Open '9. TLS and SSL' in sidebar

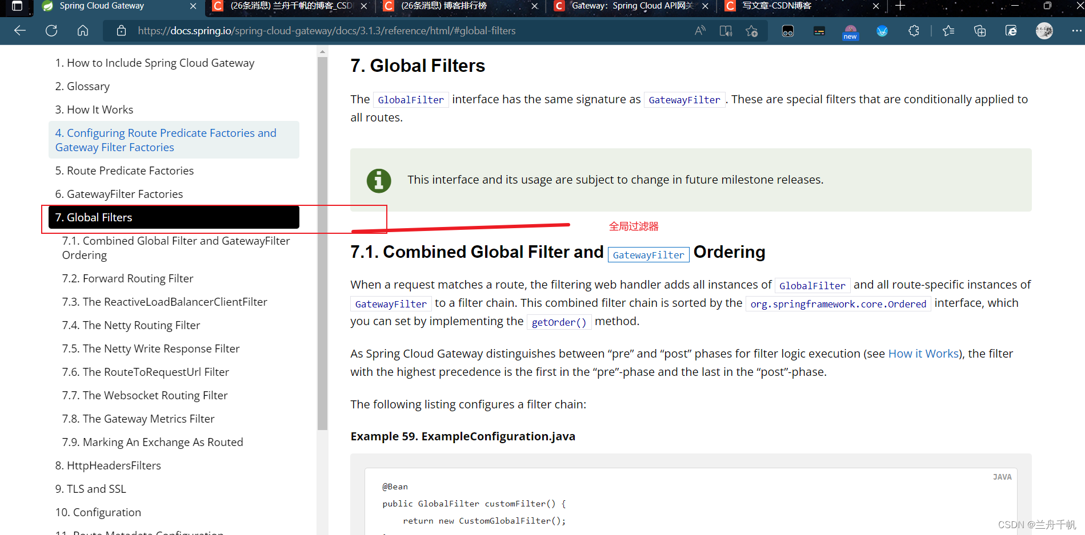pyautogui.click(x=90, y=489)
